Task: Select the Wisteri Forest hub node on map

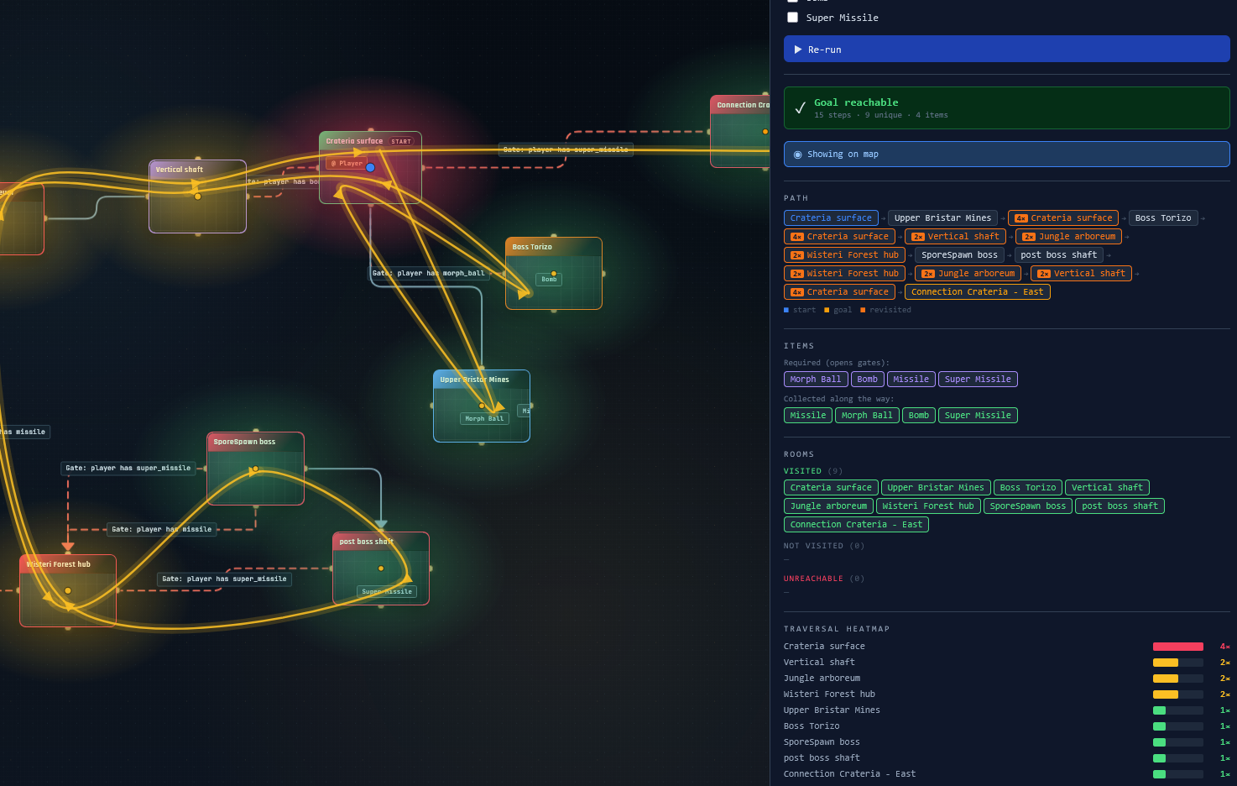Action: pos(68,590)
